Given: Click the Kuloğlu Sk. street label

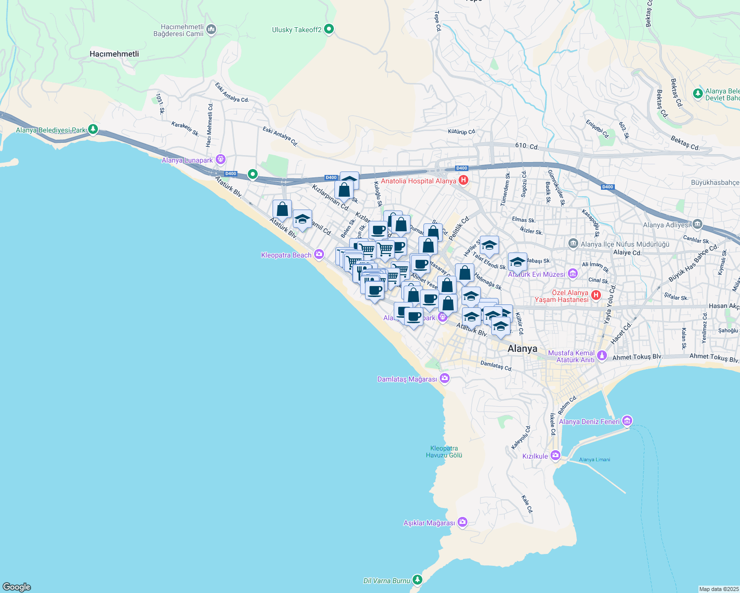Looking at the screenshot, I should [x=378, y=194].
